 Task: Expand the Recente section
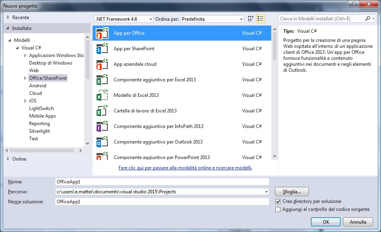coord(8,17)
